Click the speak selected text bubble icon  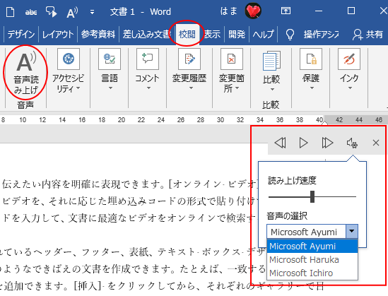tap(51, 11)
